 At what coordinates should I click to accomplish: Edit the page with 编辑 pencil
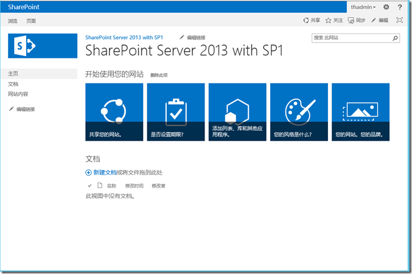tap(379, 20)
